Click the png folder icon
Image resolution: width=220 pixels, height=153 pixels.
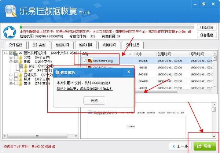tap(26, 66)
